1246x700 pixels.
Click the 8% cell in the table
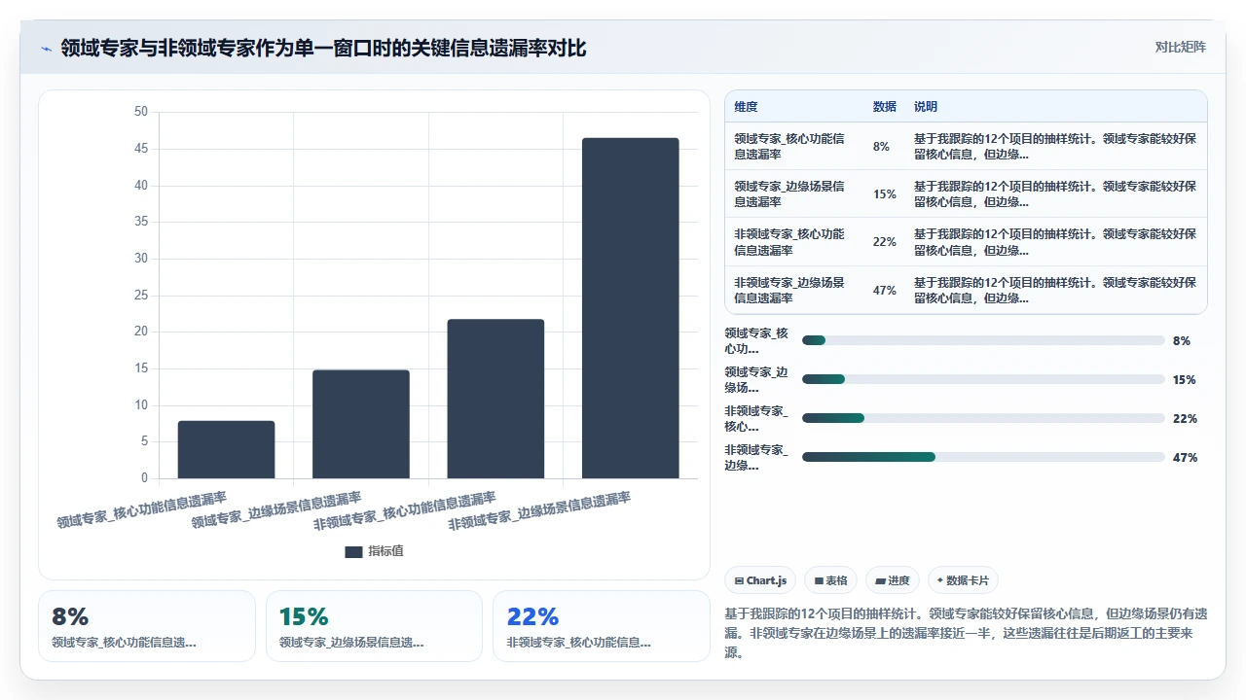point(881,147)
